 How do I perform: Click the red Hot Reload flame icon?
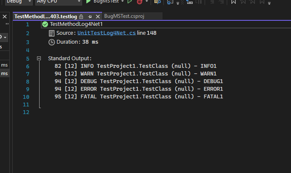140,2
